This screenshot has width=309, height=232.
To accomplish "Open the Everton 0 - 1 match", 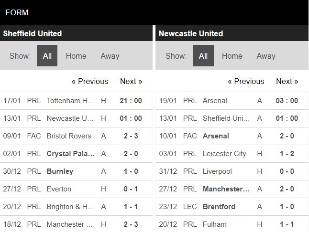I will (x=76, y=189).
